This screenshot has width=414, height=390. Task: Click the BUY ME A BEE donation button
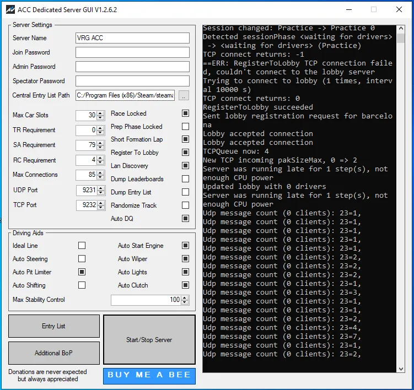pyautogui.click(x=149, y=376)
